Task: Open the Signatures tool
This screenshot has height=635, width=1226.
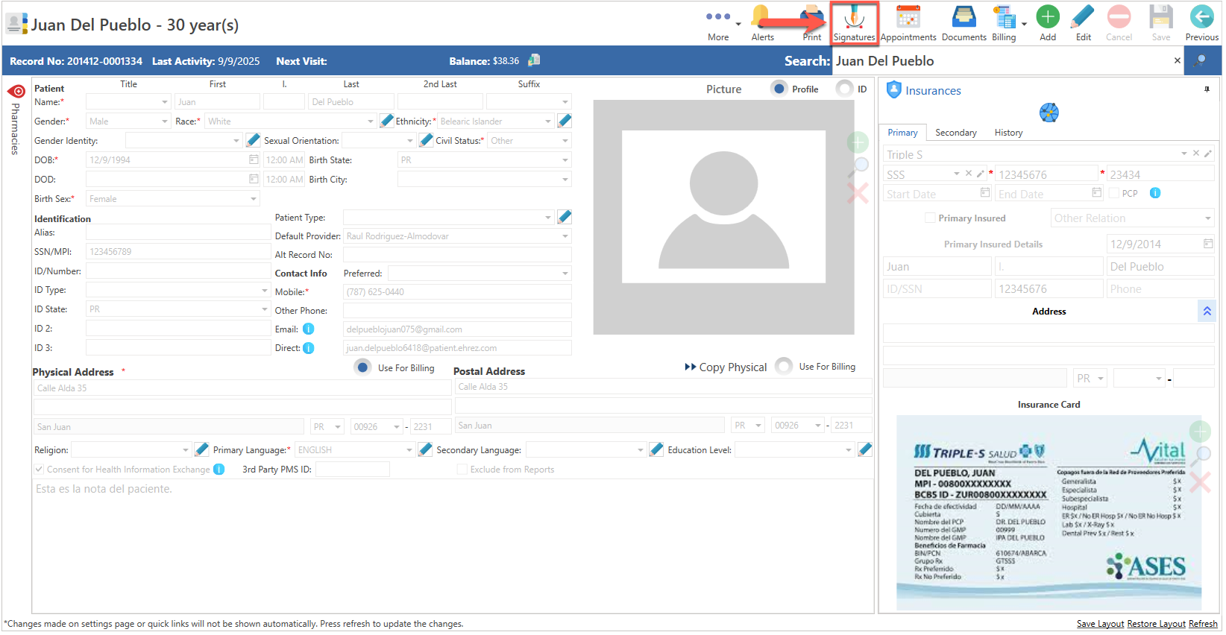Action: (854, 23)
